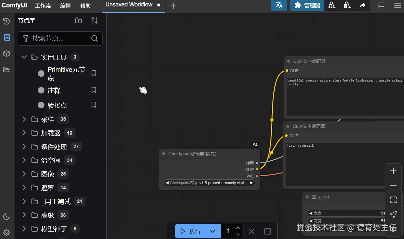
Task: Fit view with the frame icon
Action: [393, 200]
